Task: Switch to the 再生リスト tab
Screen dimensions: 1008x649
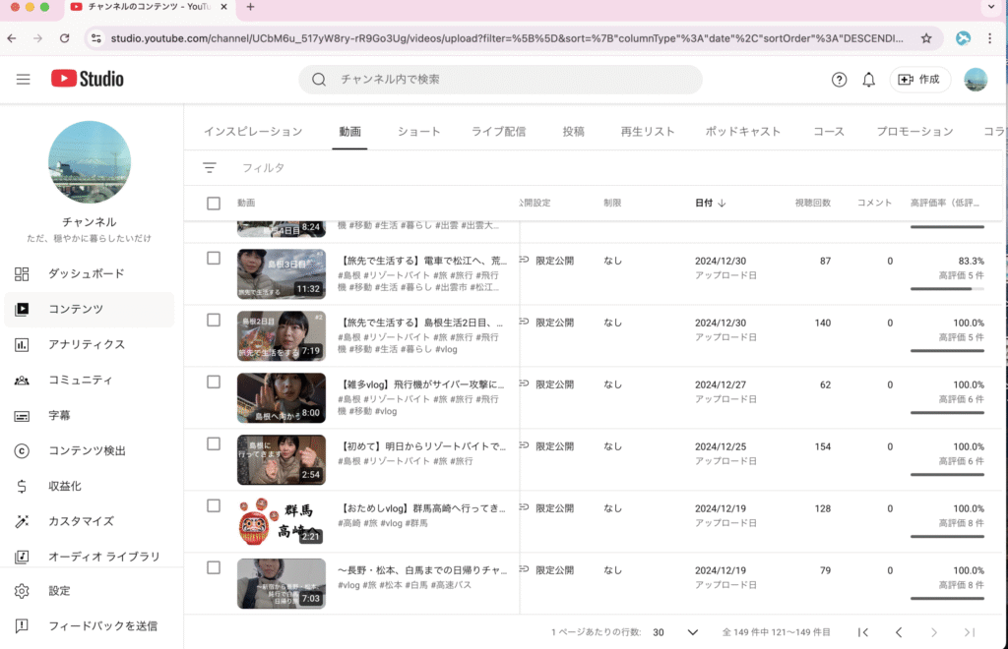Action: [647, 131]
